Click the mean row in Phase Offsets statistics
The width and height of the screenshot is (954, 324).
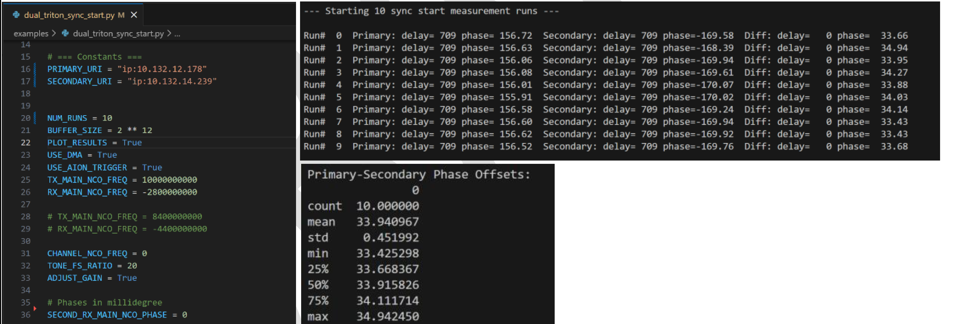[363, 222]
